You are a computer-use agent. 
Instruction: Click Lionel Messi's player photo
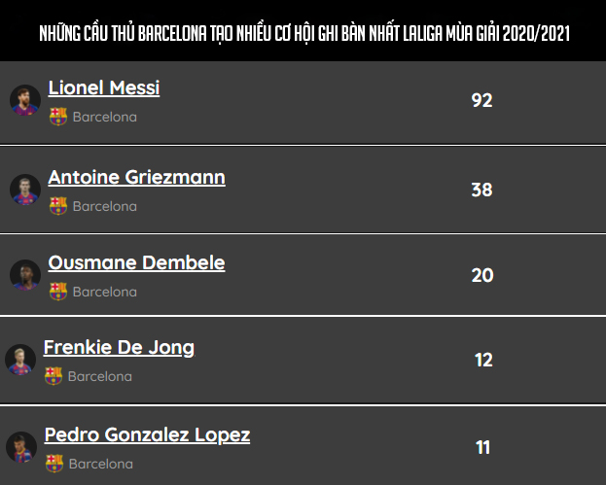click(25, 100)
